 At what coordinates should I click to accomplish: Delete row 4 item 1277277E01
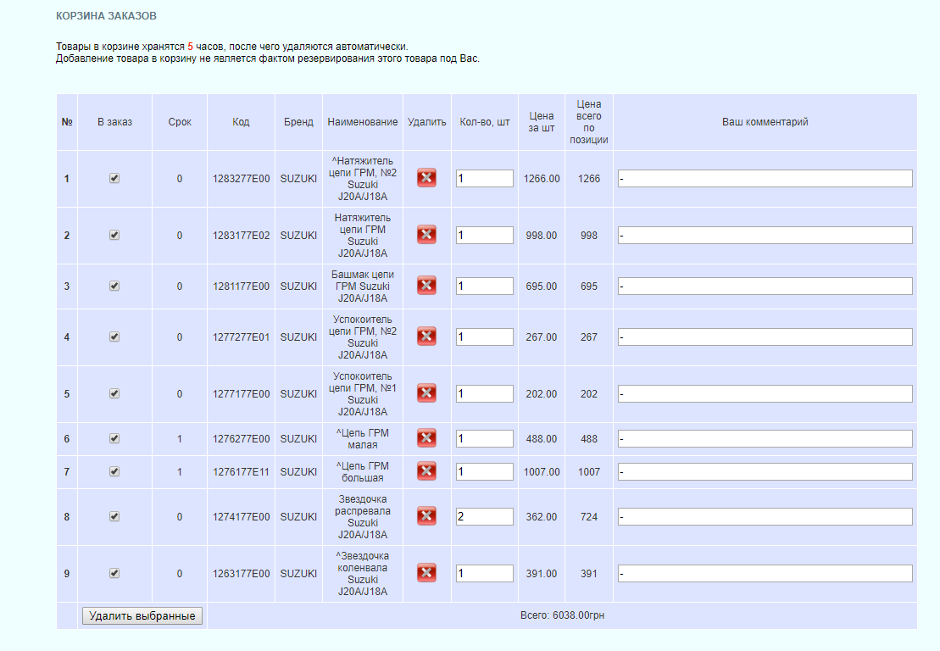click(x=426, y=337)
